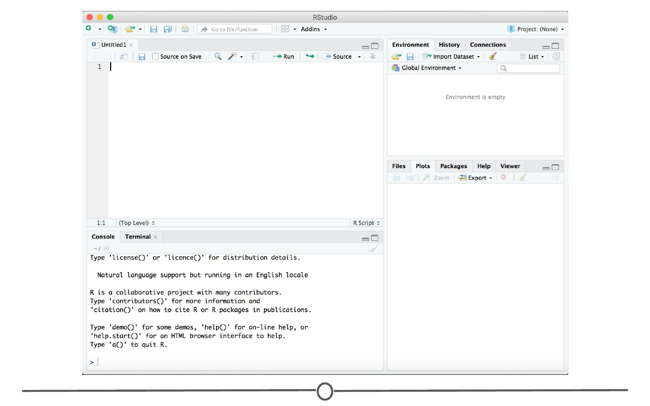Click the Re-run previous code icon
Screen dimensions: 650x406
(x=310, y=56)
